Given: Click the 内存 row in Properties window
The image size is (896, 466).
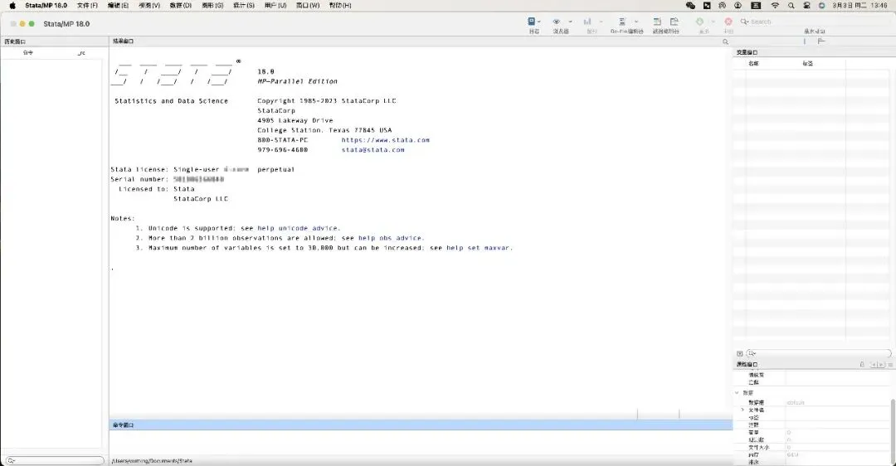Looking at the screenshot, I should tap(812, 454).
